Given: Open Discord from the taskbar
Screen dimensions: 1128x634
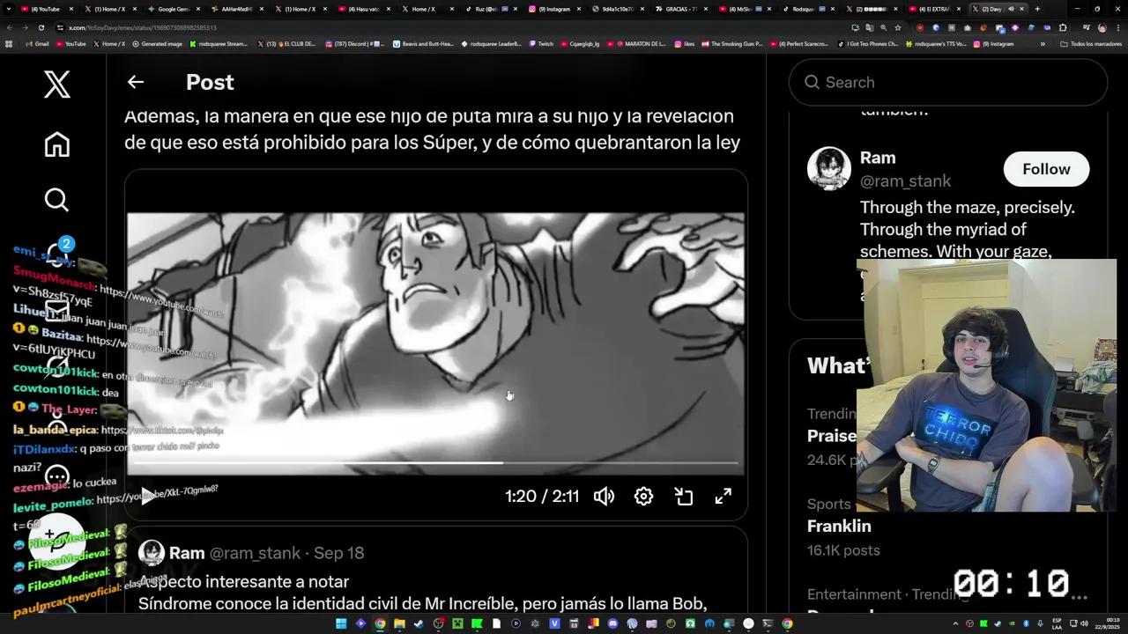Looking at the screenshot, I should 612,623.
